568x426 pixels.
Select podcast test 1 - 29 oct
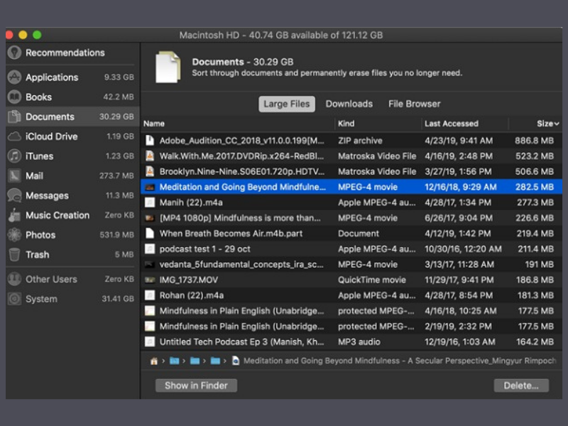pos(205,249)
